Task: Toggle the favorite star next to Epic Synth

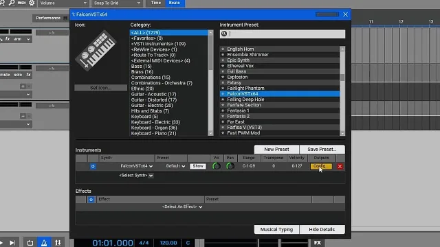Action: (223, 60)
